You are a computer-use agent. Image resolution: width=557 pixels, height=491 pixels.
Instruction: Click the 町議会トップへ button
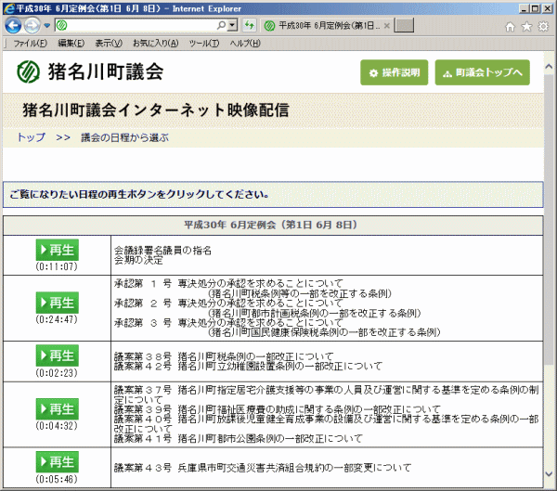coord(482,72)
